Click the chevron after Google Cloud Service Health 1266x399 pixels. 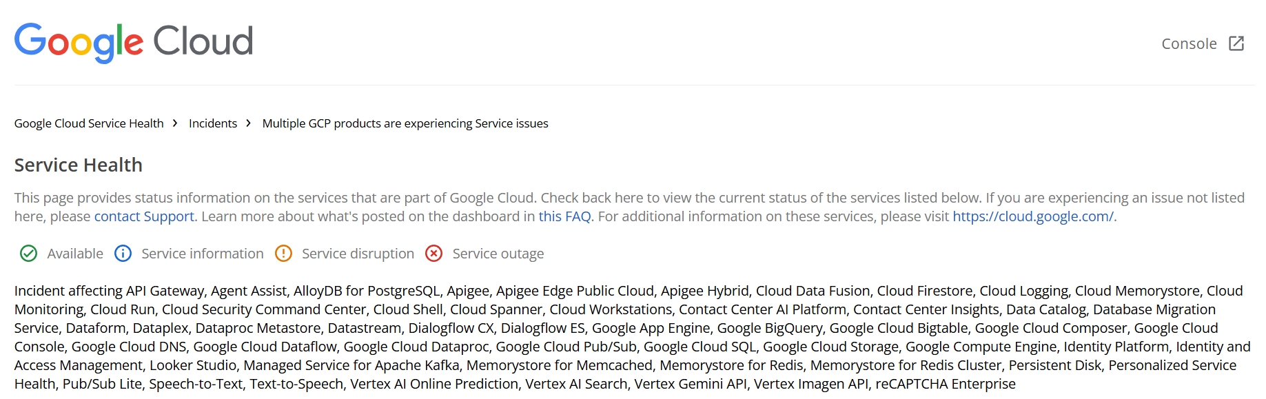point(176,123)
